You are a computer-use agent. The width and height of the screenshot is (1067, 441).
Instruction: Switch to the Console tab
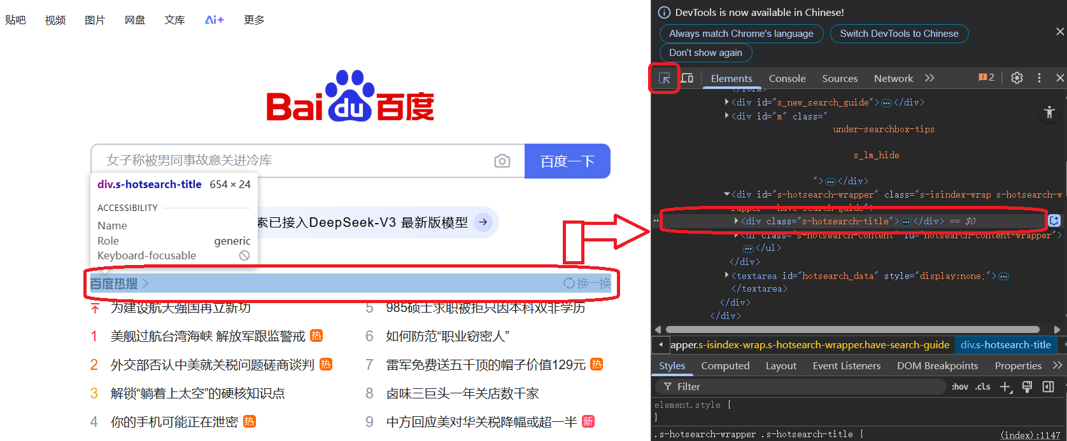(787, 78)
